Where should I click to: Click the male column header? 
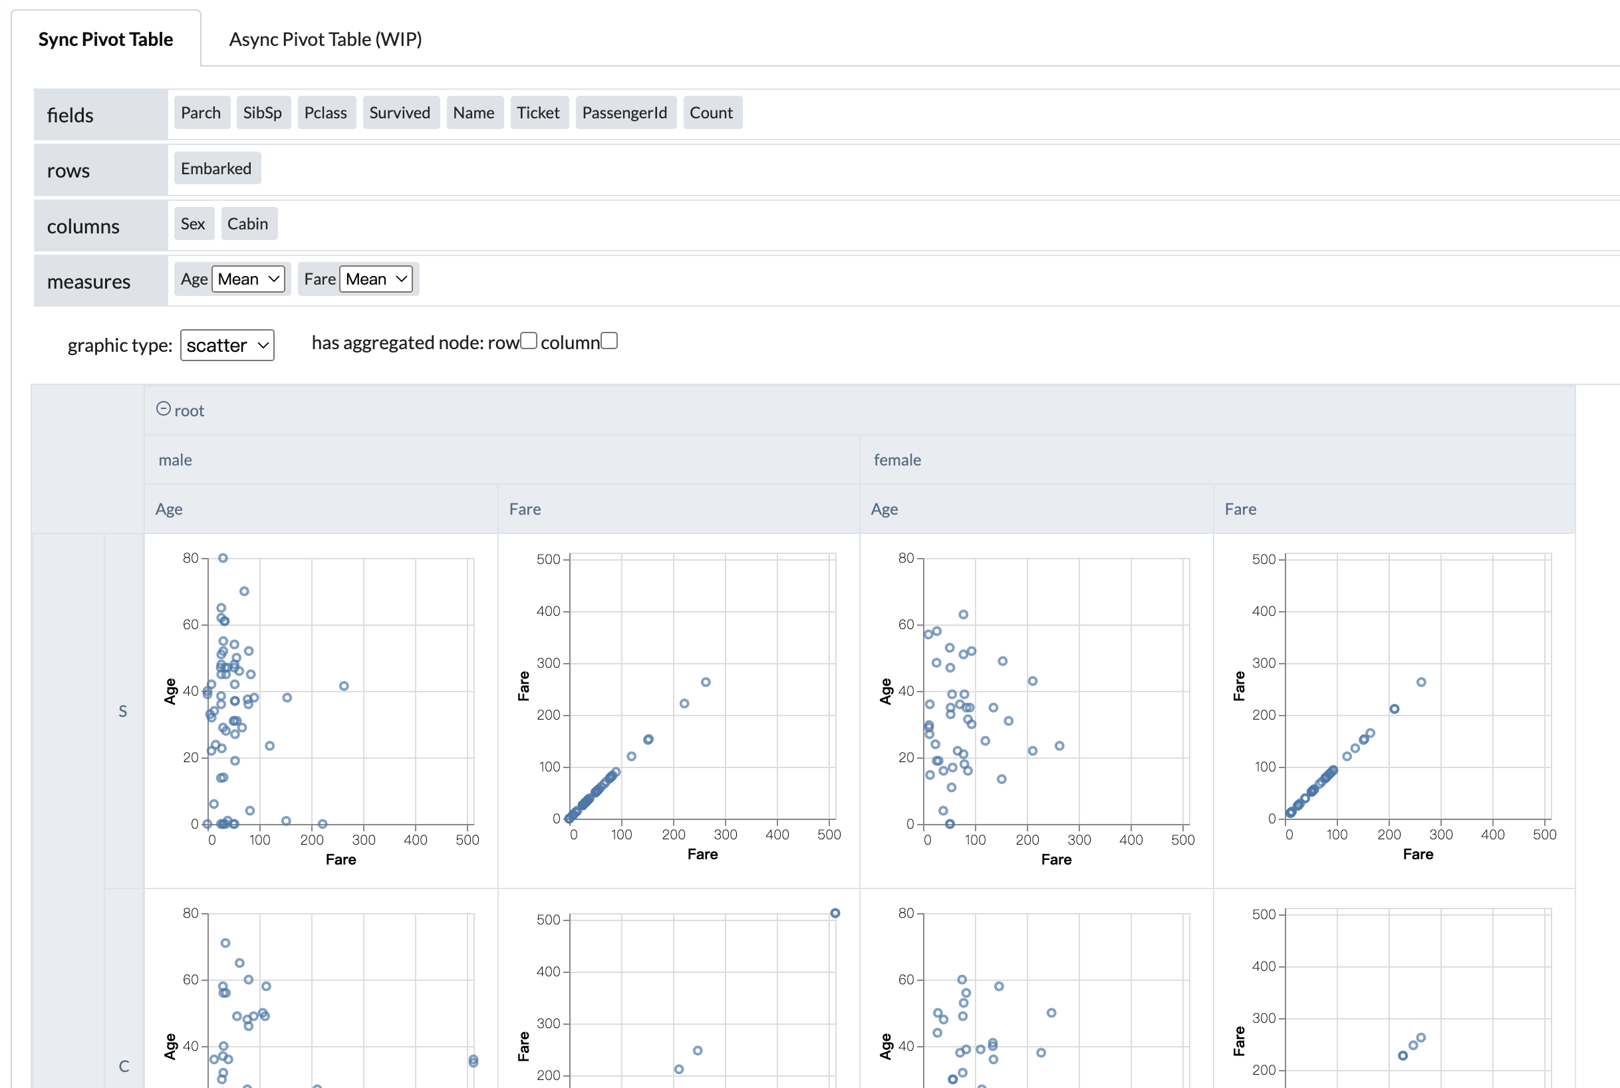(x=176, y=460)
